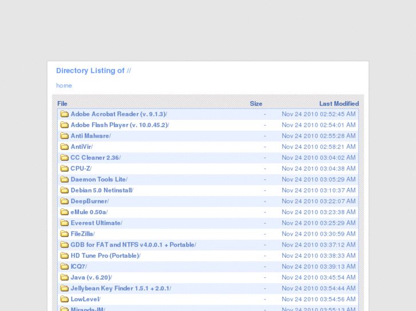Screen dimensions: 416x311
Task: Click folder icon next to LowLevel
Action: click(64, 299)
